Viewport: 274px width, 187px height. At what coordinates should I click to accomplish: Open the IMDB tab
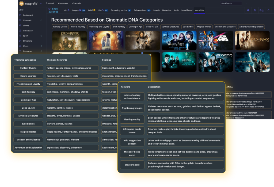click(x=92, y=10)
